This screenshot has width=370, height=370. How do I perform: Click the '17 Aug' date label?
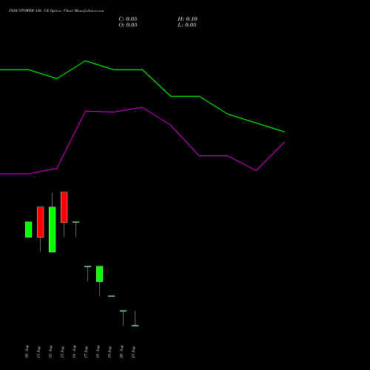tap(86, 351)
